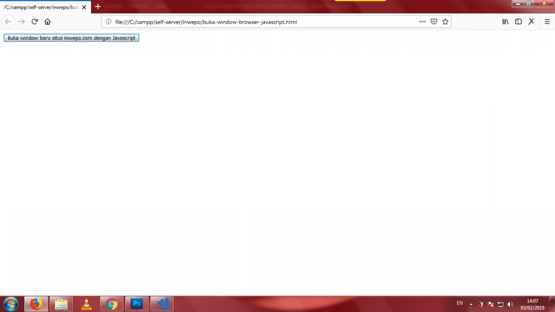
Task: Open Photoshop from the taskbar
Action: tap(137, 304)
